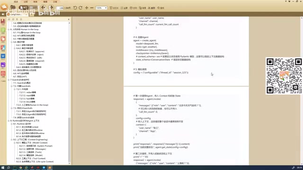Collapse the 6.4 outline node

point(12,42)
